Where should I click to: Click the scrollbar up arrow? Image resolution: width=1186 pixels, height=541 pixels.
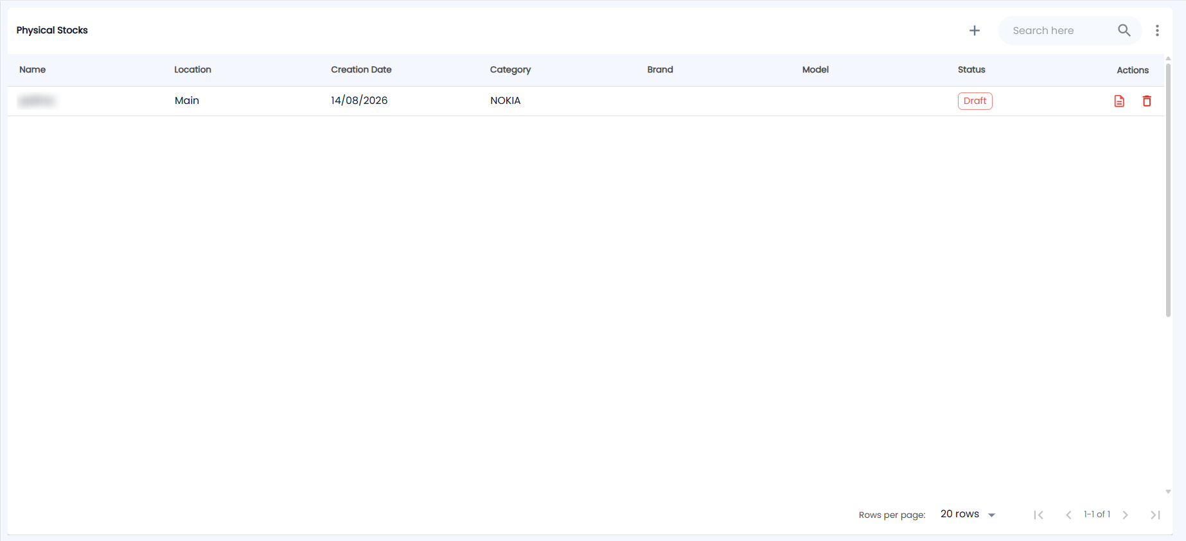point(1168,58)
